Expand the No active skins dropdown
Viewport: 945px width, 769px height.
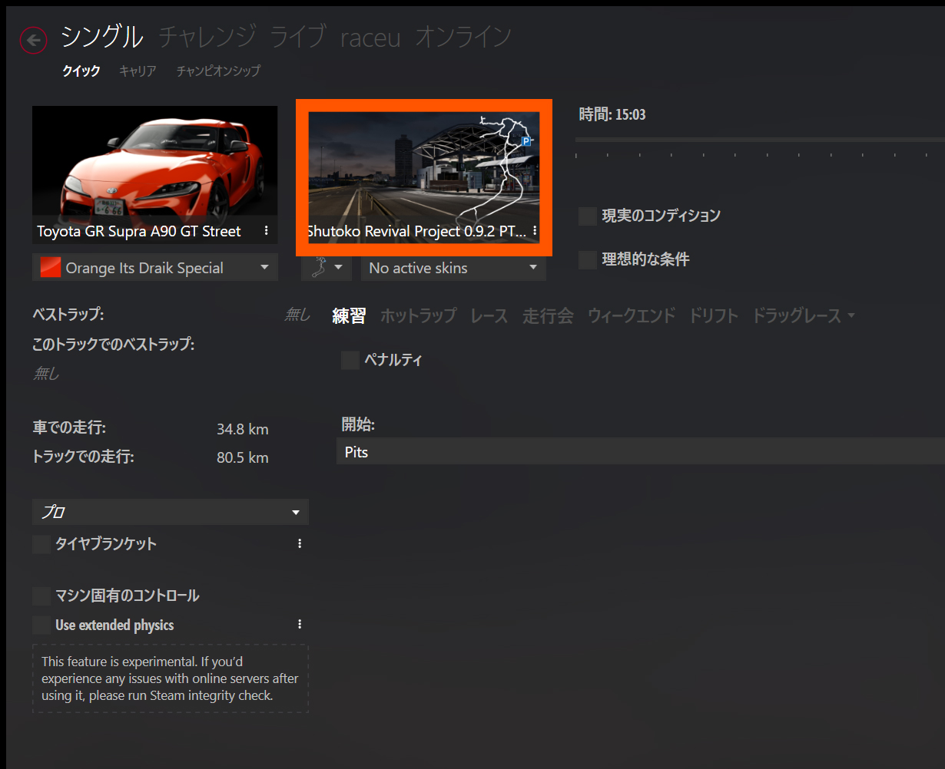[453, 268]
